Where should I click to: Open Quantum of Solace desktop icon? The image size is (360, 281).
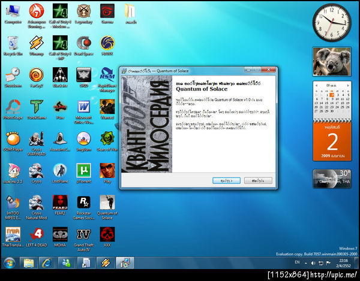pyautogui.click(x=107, y=207)
